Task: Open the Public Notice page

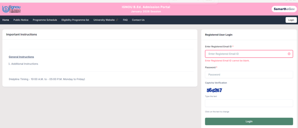Action: click(21, 20)
